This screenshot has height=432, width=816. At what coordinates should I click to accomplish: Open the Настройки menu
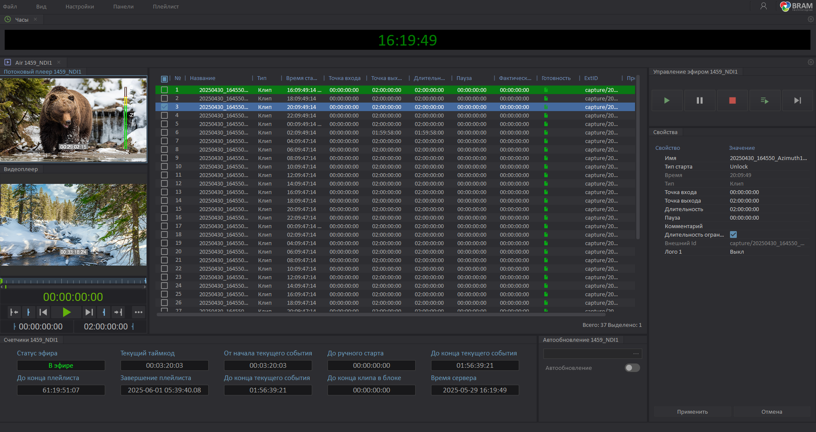[x=80, y=6]
